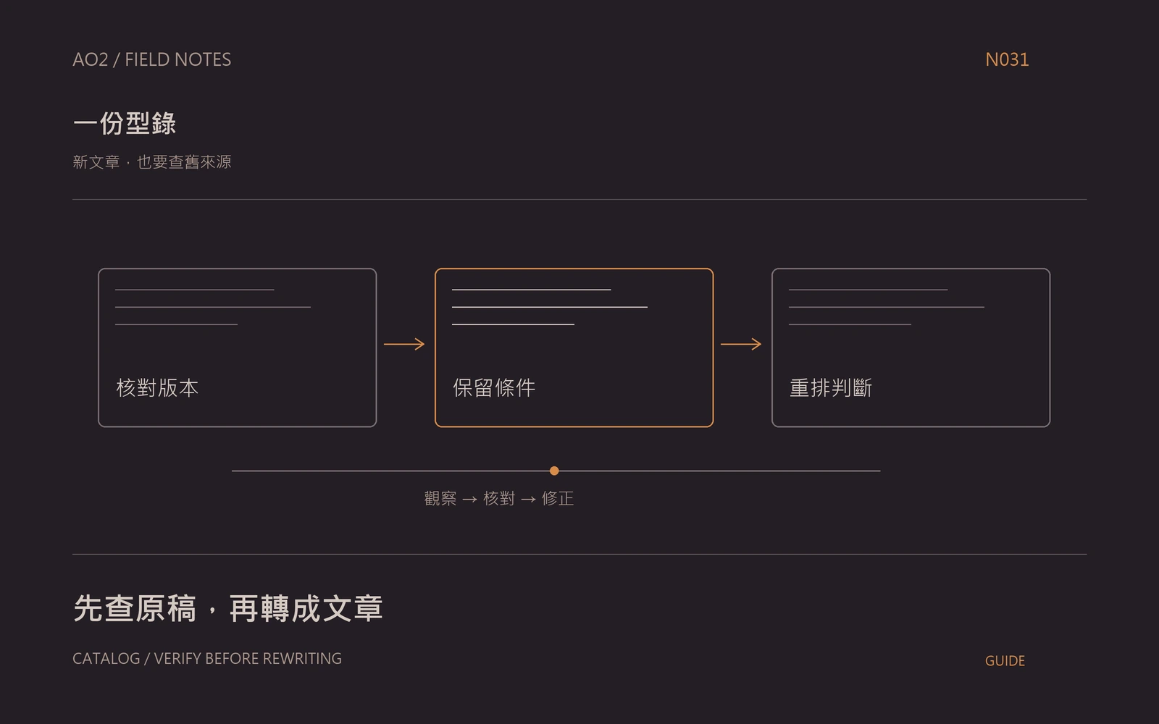The height and width of the screenshot is (724, 1159).
Task: Click the orange GUIDE label
Action: point(1005,661)
